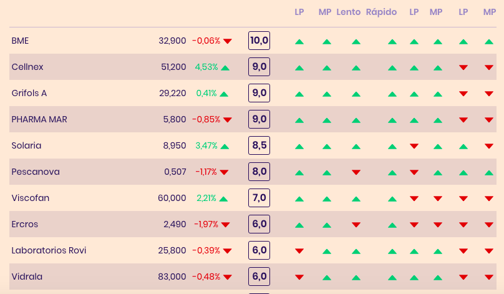Click Vidrala's 83,000 price value

click(x=172, y=277)
